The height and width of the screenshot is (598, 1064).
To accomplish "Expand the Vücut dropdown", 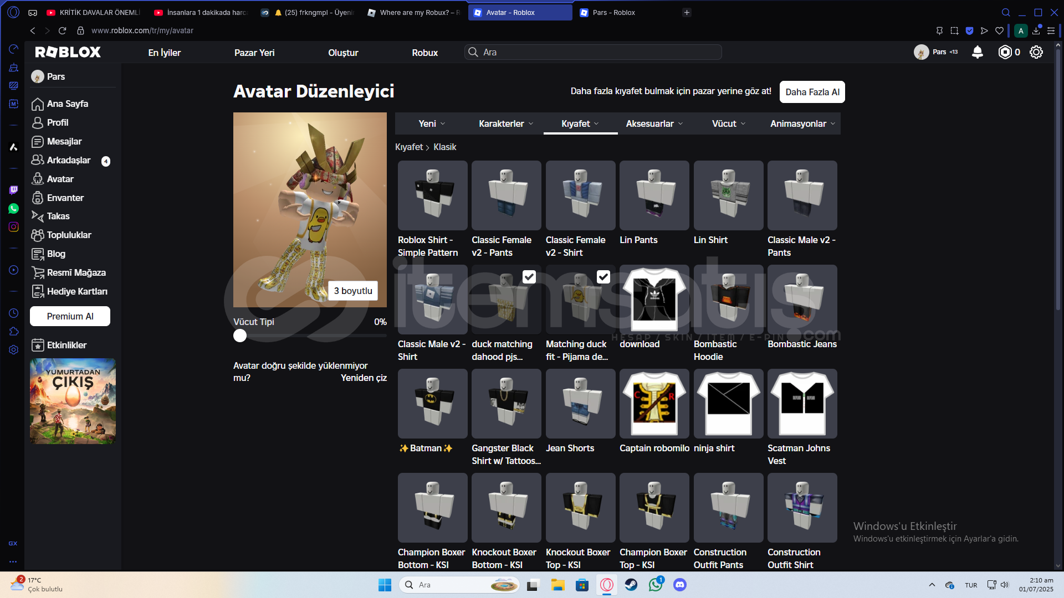I will point(729,123).
